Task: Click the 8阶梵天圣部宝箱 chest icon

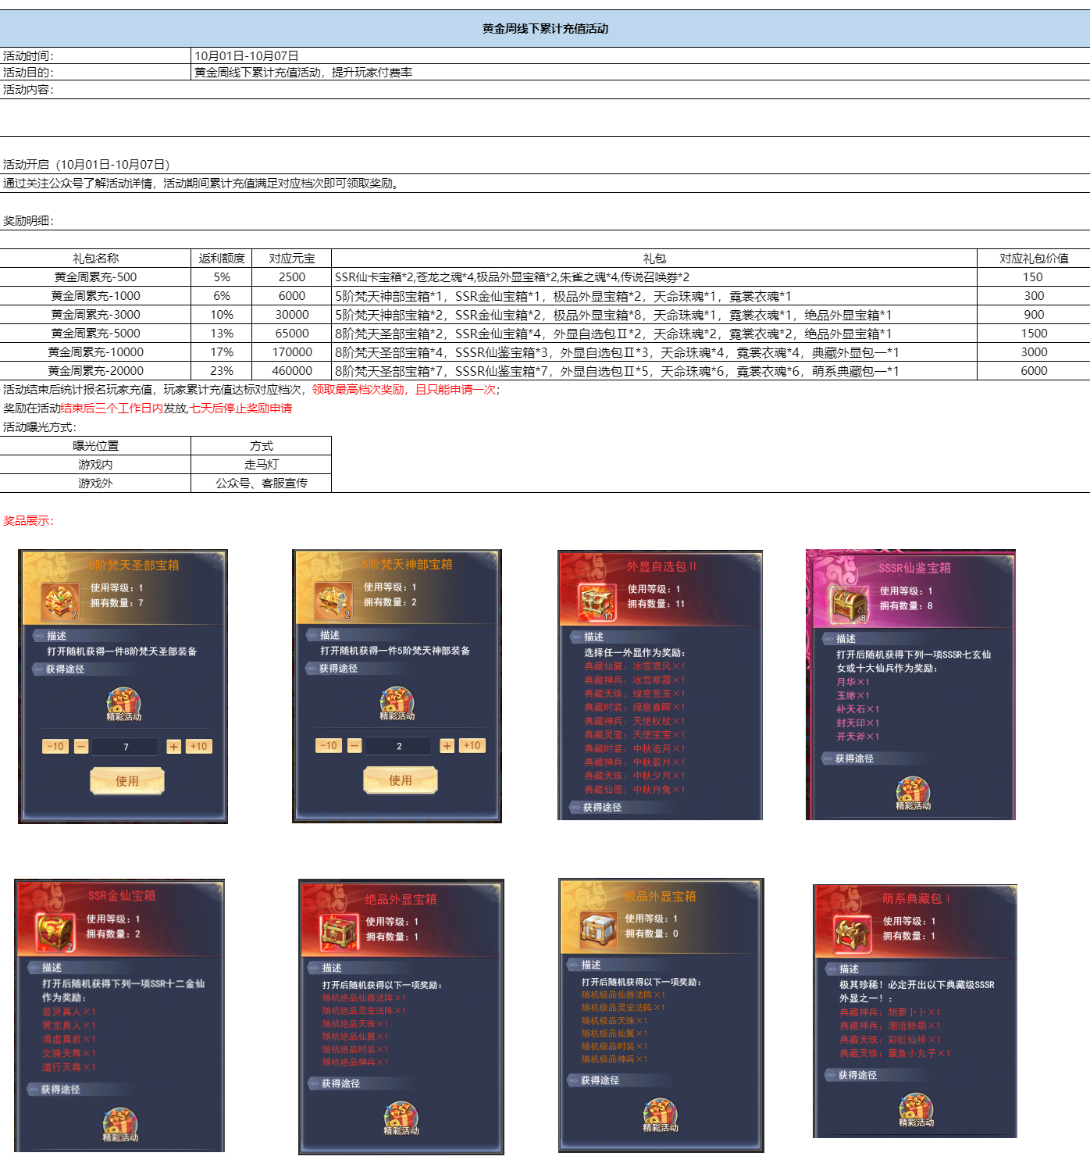Action: click(60, 602)
